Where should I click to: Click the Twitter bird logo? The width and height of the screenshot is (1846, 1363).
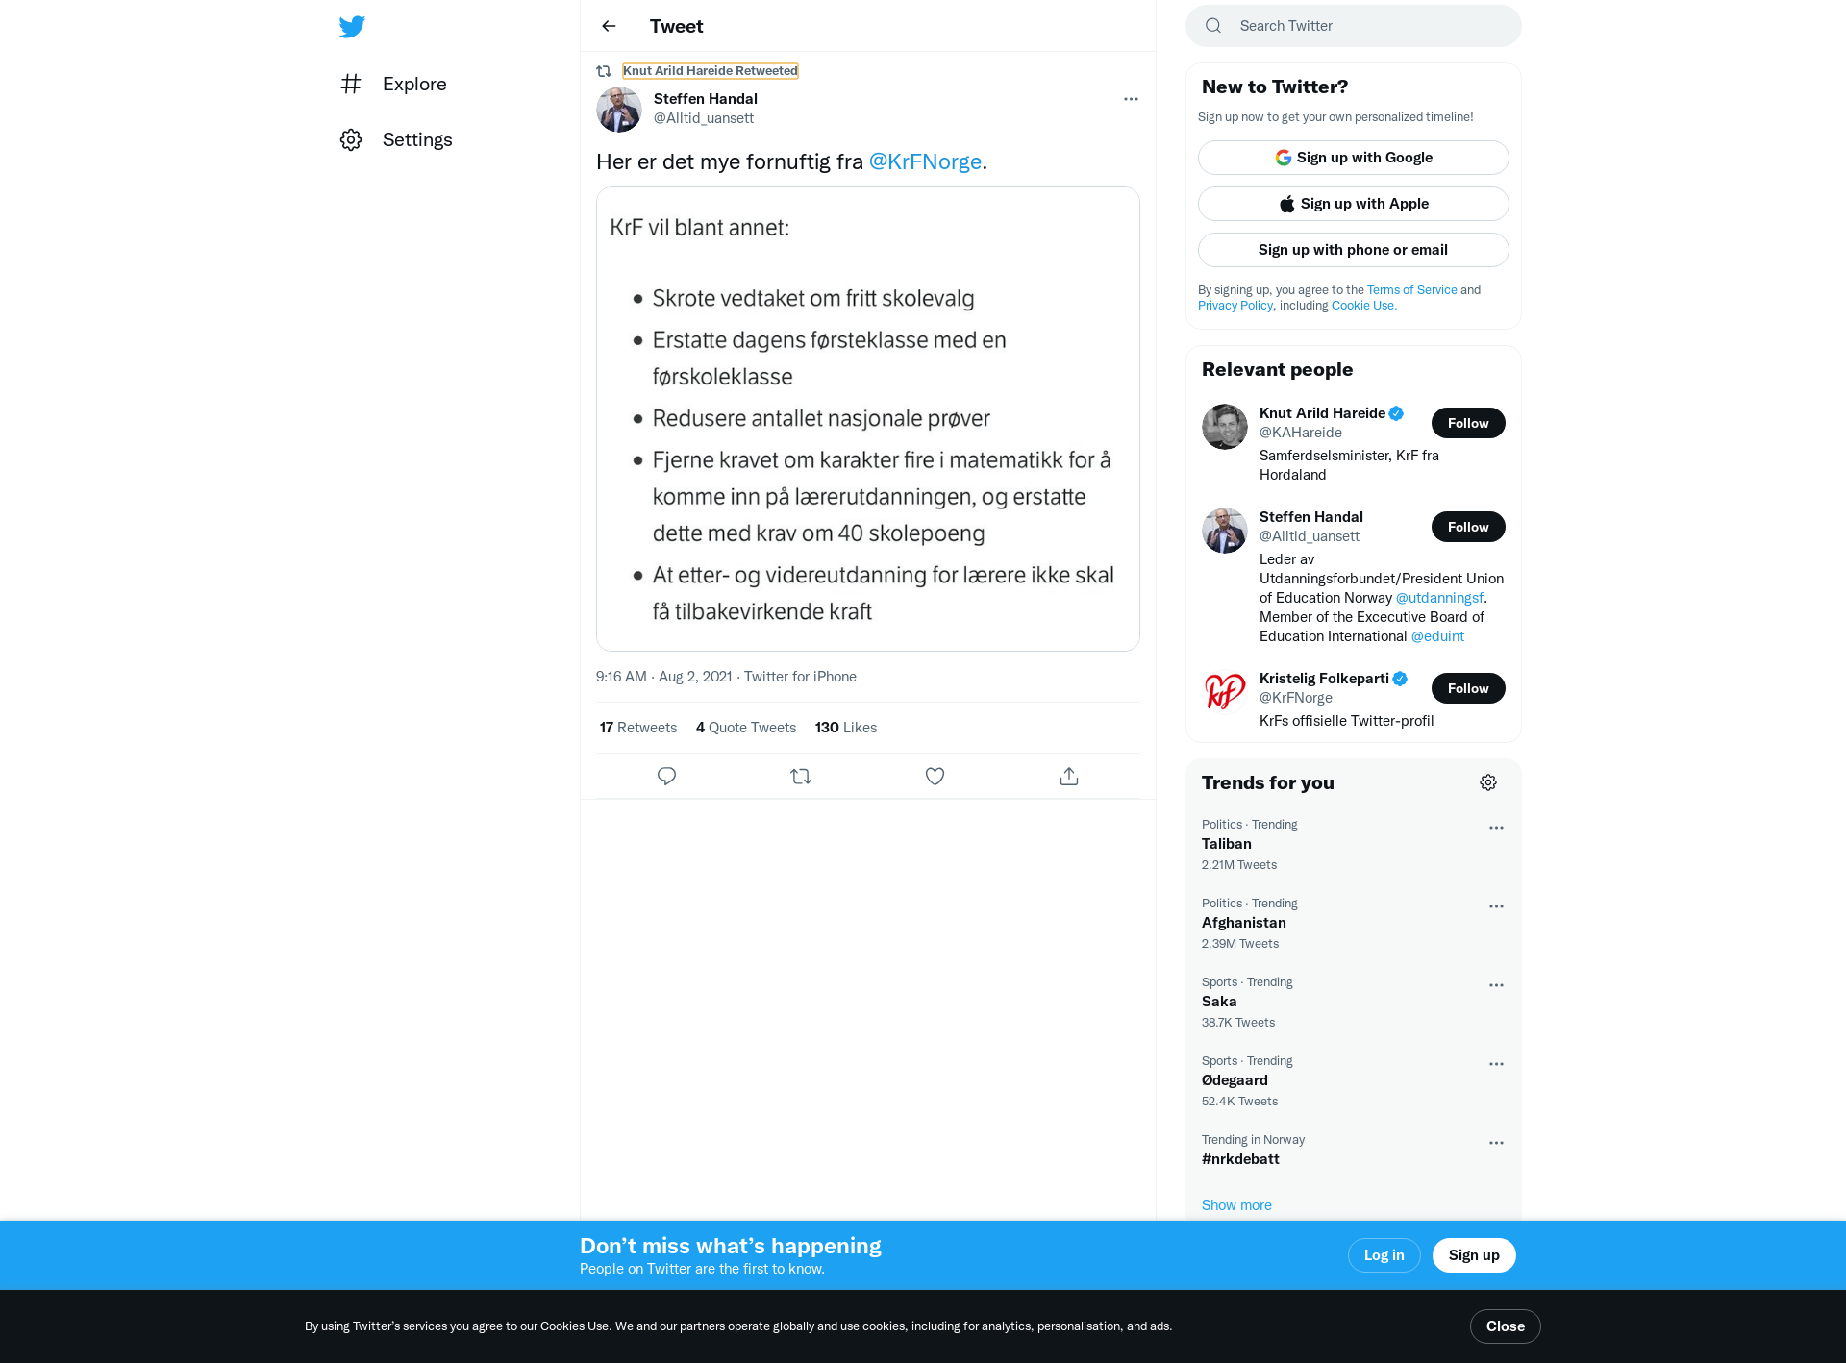[352, 26]
